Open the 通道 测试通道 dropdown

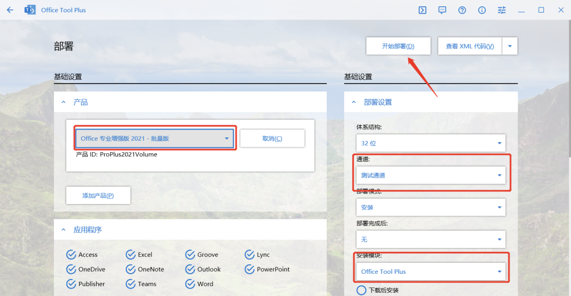click(x=431, y=175)
